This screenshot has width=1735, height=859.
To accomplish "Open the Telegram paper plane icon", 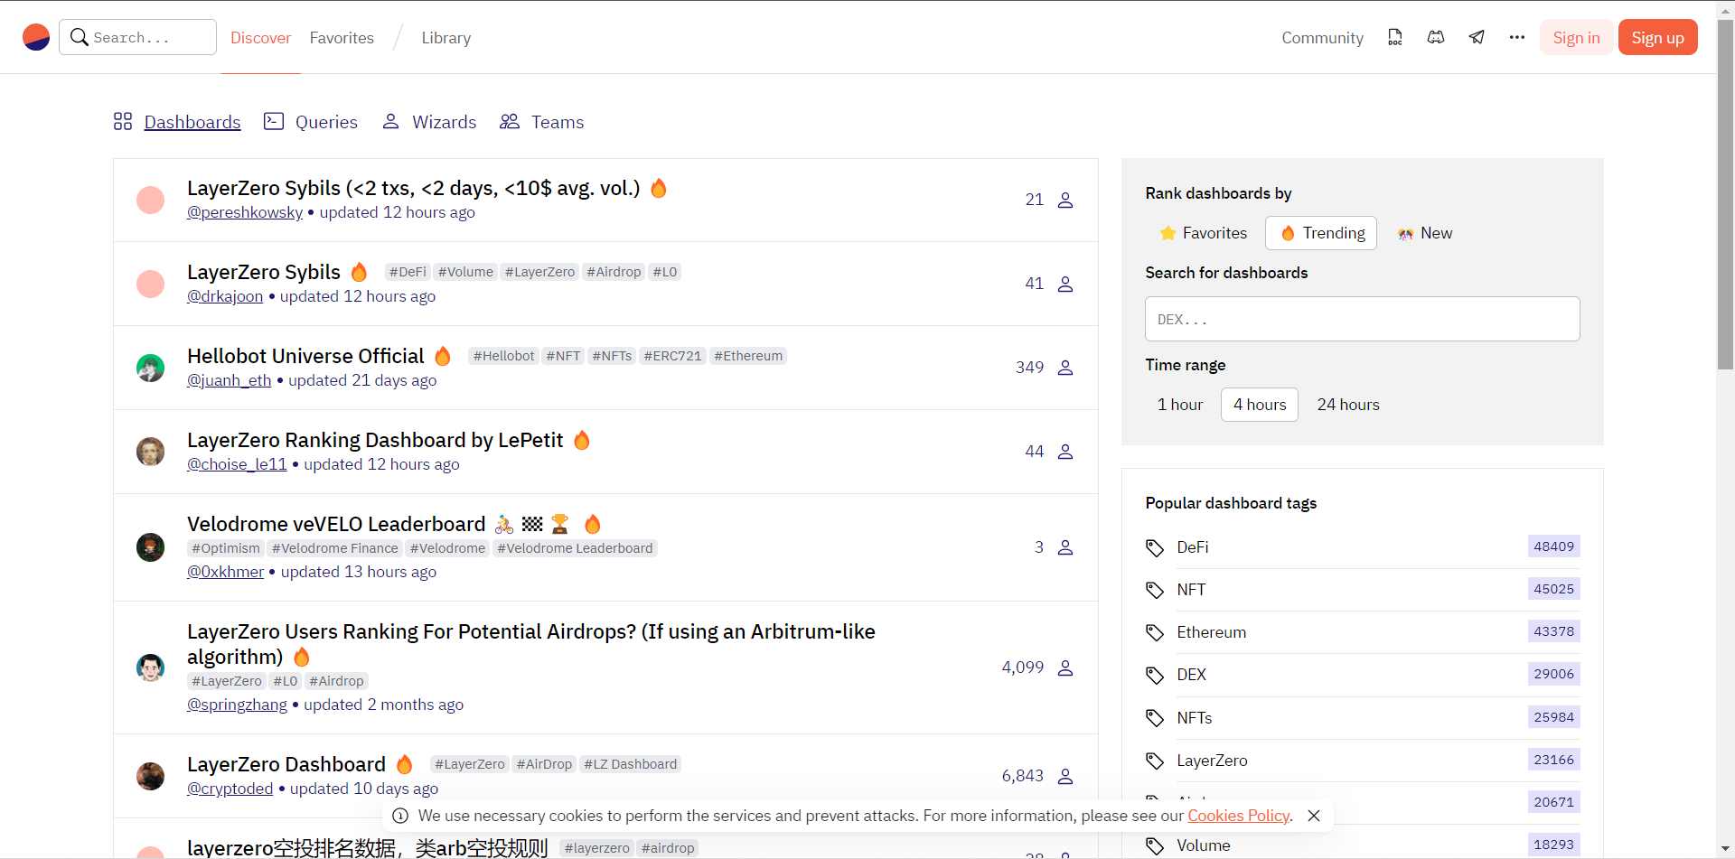I will point(1477,37).
